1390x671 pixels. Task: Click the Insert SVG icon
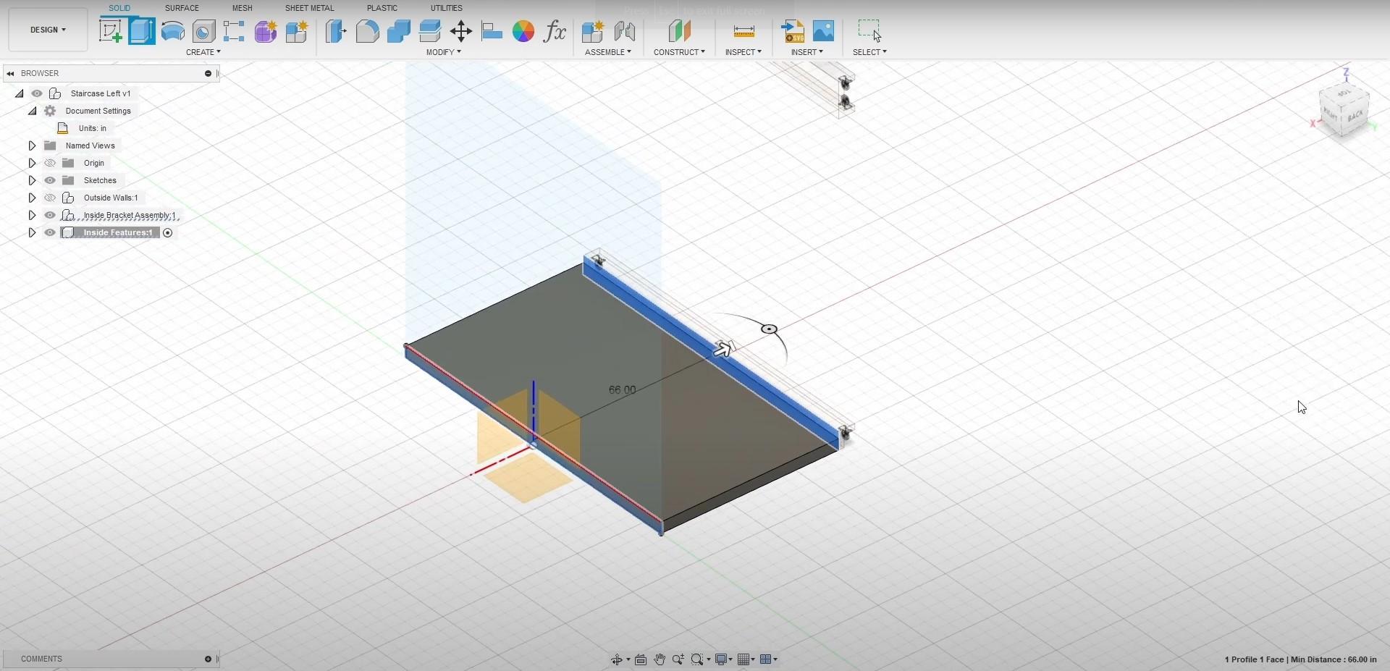pyautogui.click(x=793, y=31)
